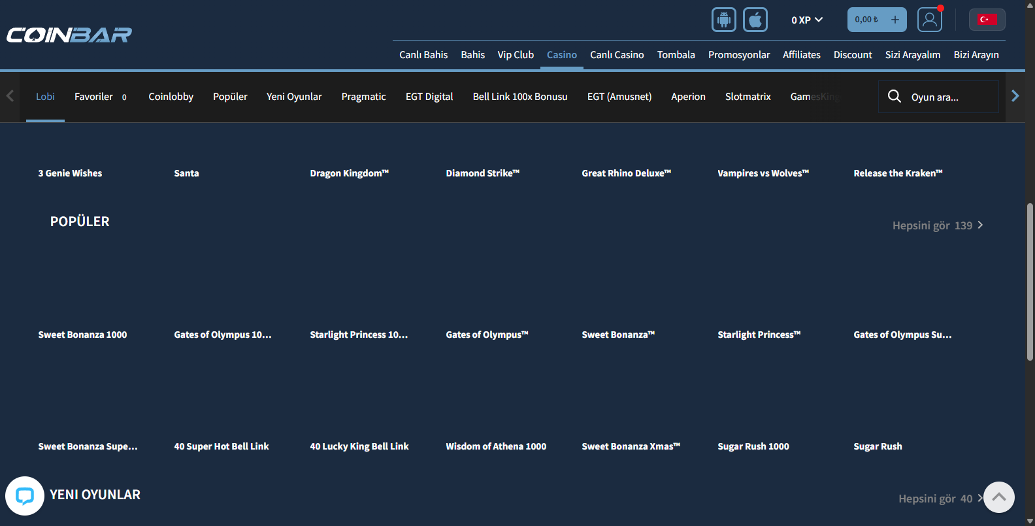Open the user account profile icon
The image size is (1035, 526).
click(x=929, y=20)
